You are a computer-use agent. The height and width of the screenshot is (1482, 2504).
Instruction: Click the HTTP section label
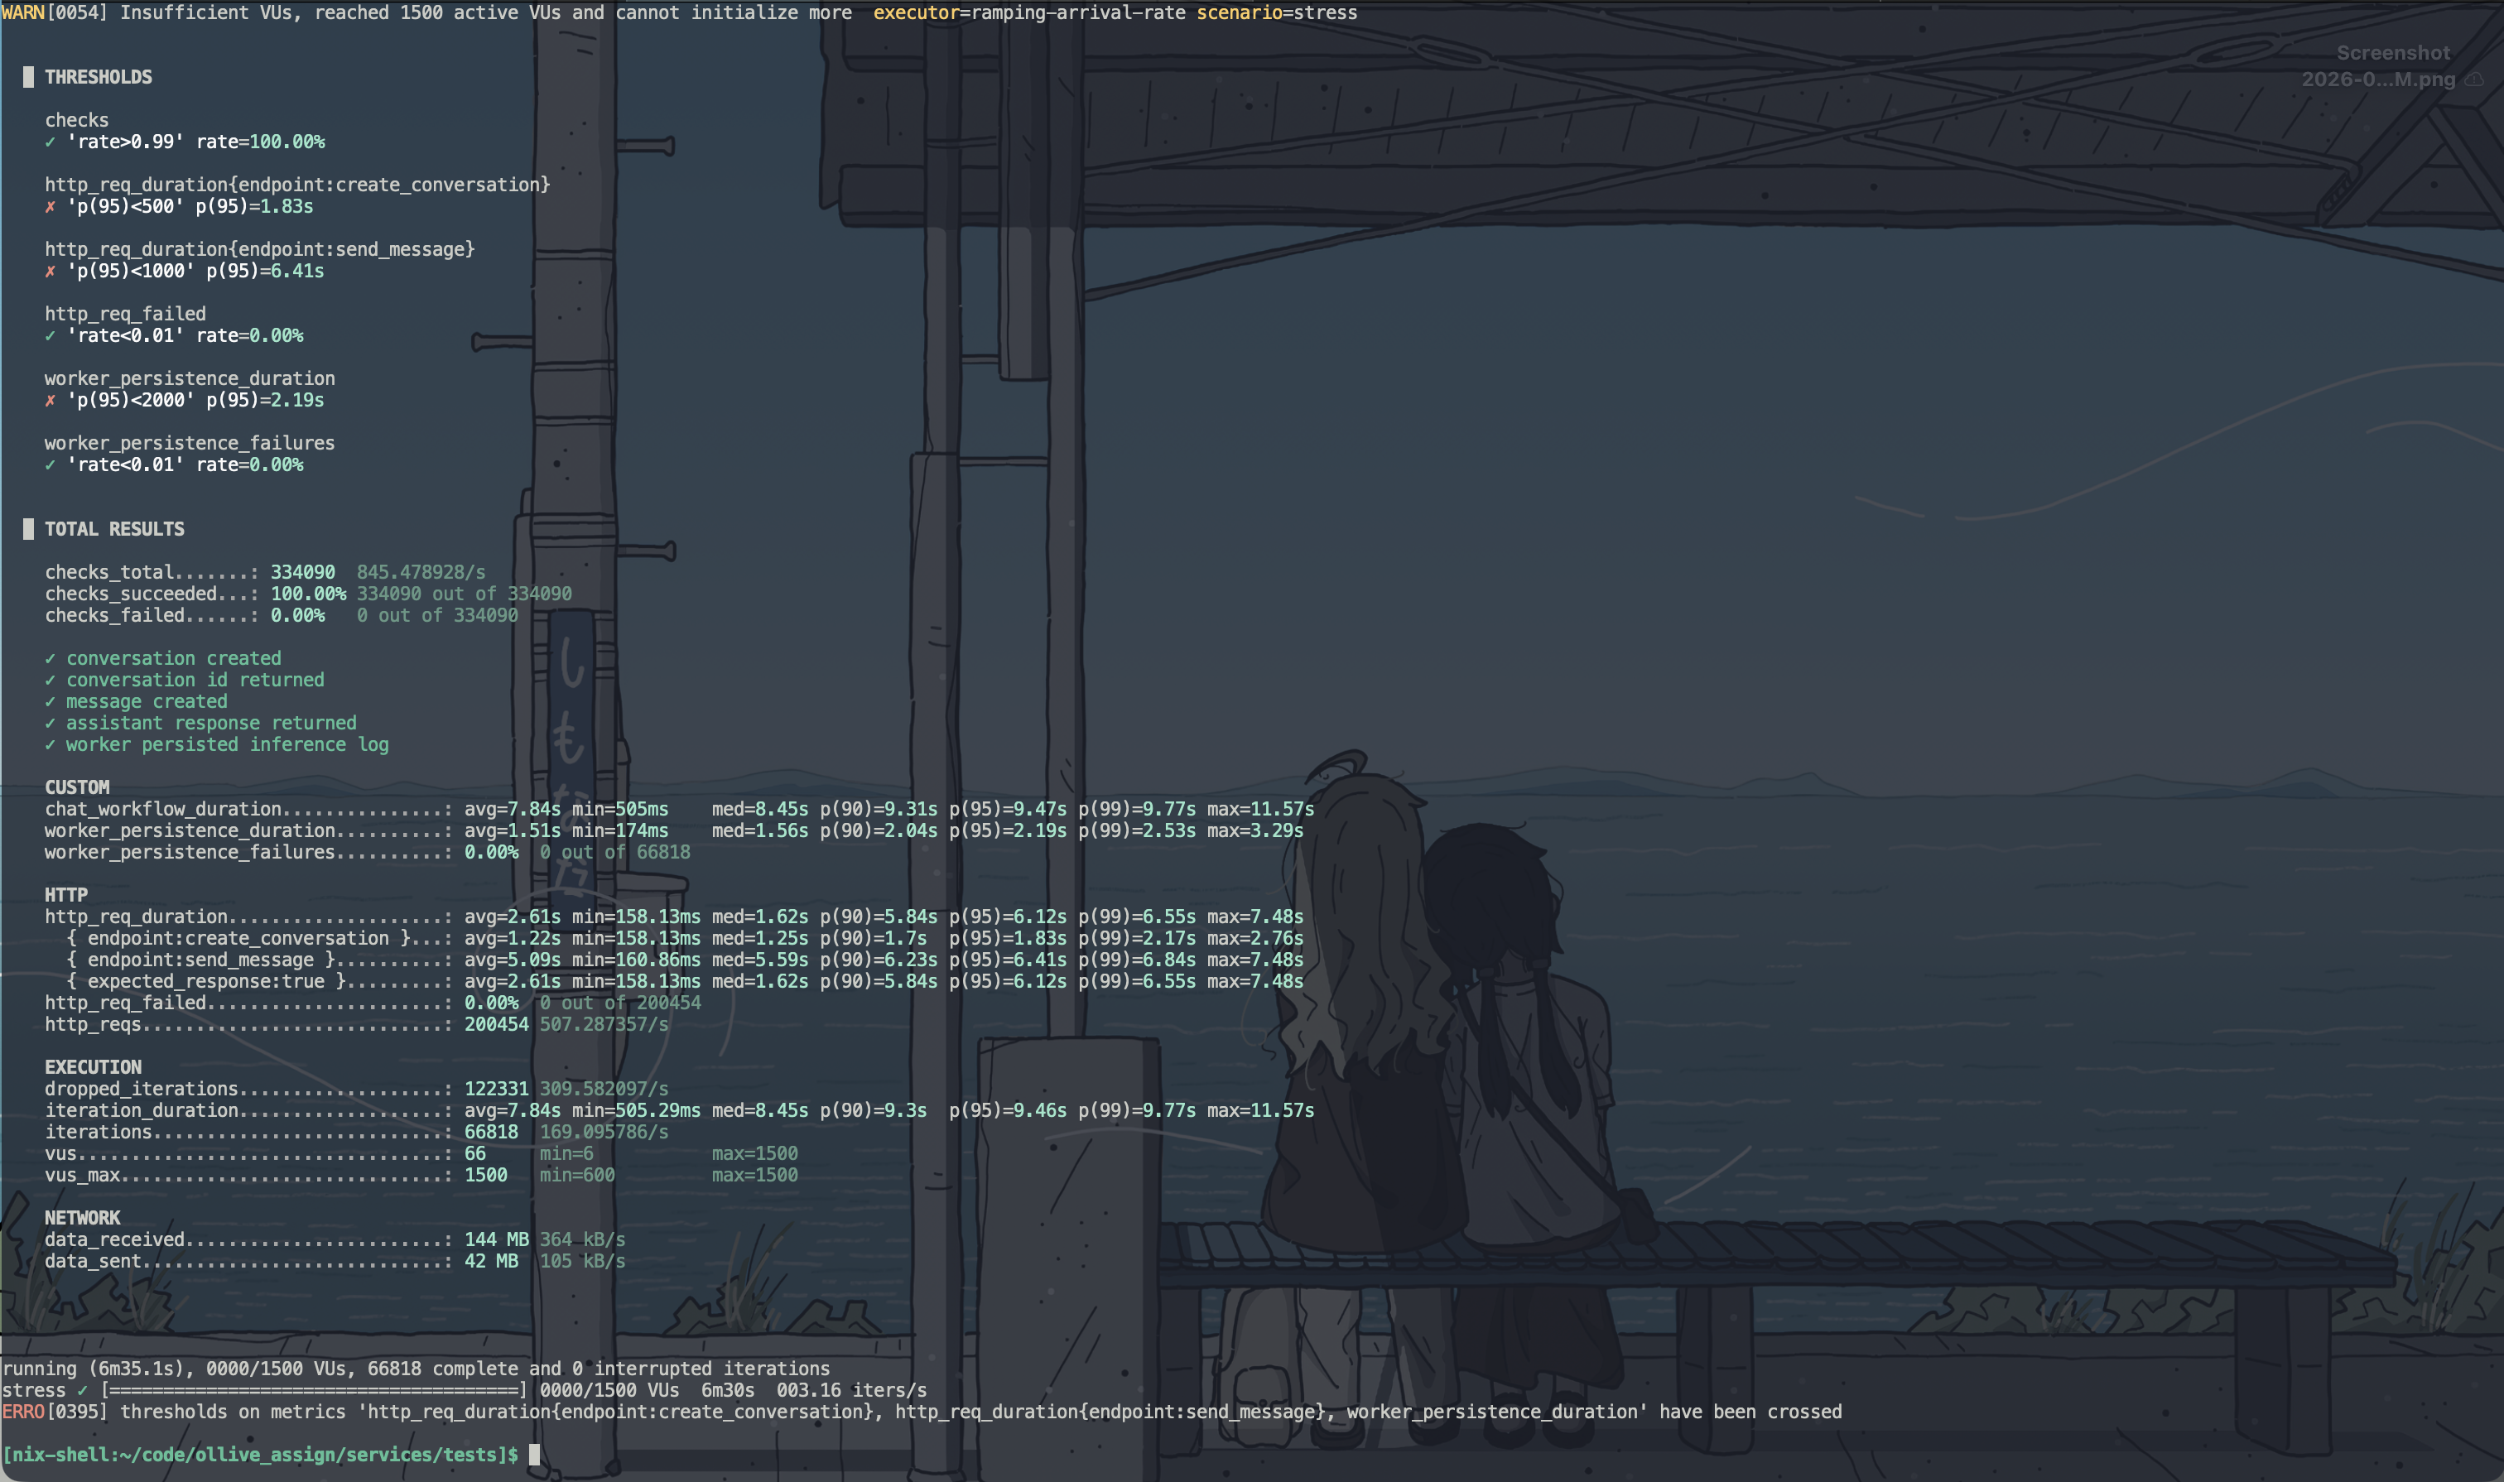tap(66, 895)
